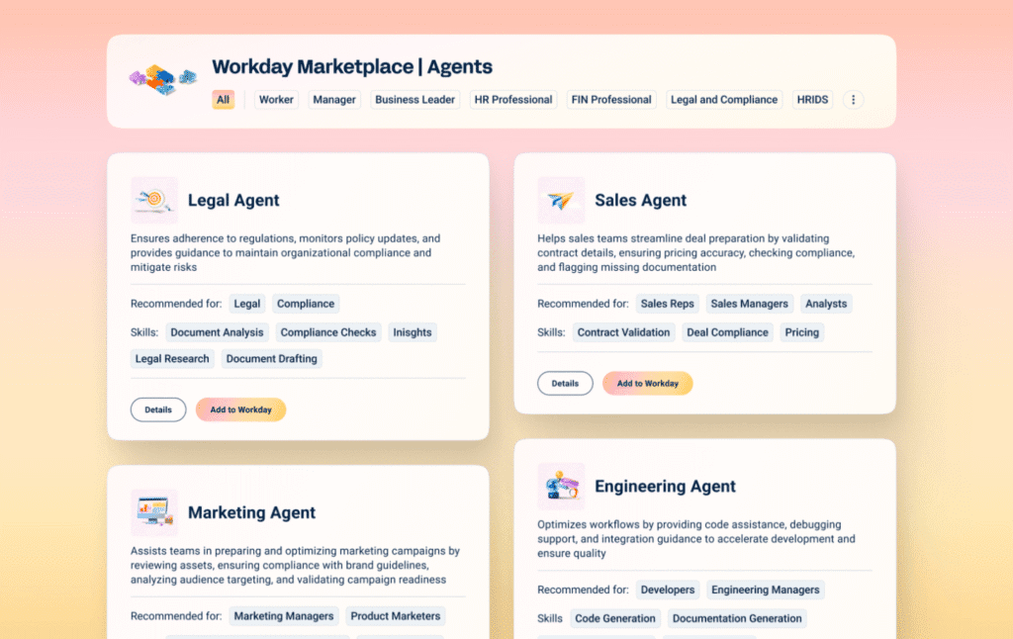Select the Engineering Managers tag

tap(766, 590)
